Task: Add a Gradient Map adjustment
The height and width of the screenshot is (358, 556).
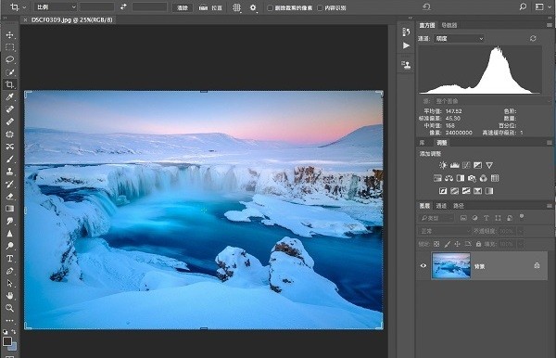Action: tap(489, 191)
